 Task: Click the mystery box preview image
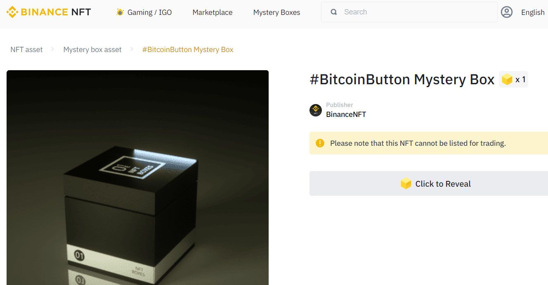[137, 178]
